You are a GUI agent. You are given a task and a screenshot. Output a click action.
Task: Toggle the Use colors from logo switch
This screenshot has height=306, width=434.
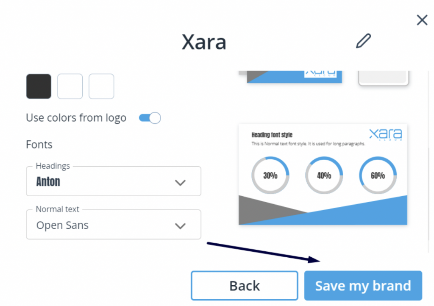click(150, 118)
